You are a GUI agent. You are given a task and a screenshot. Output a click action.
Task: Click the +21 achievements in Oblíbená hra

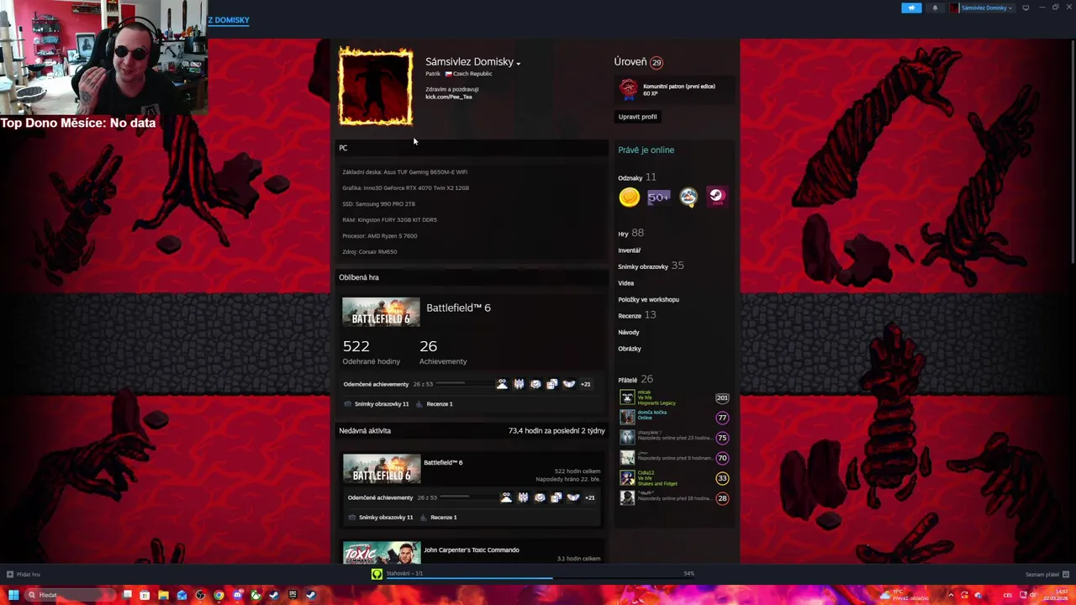click(x=586, y=384)
